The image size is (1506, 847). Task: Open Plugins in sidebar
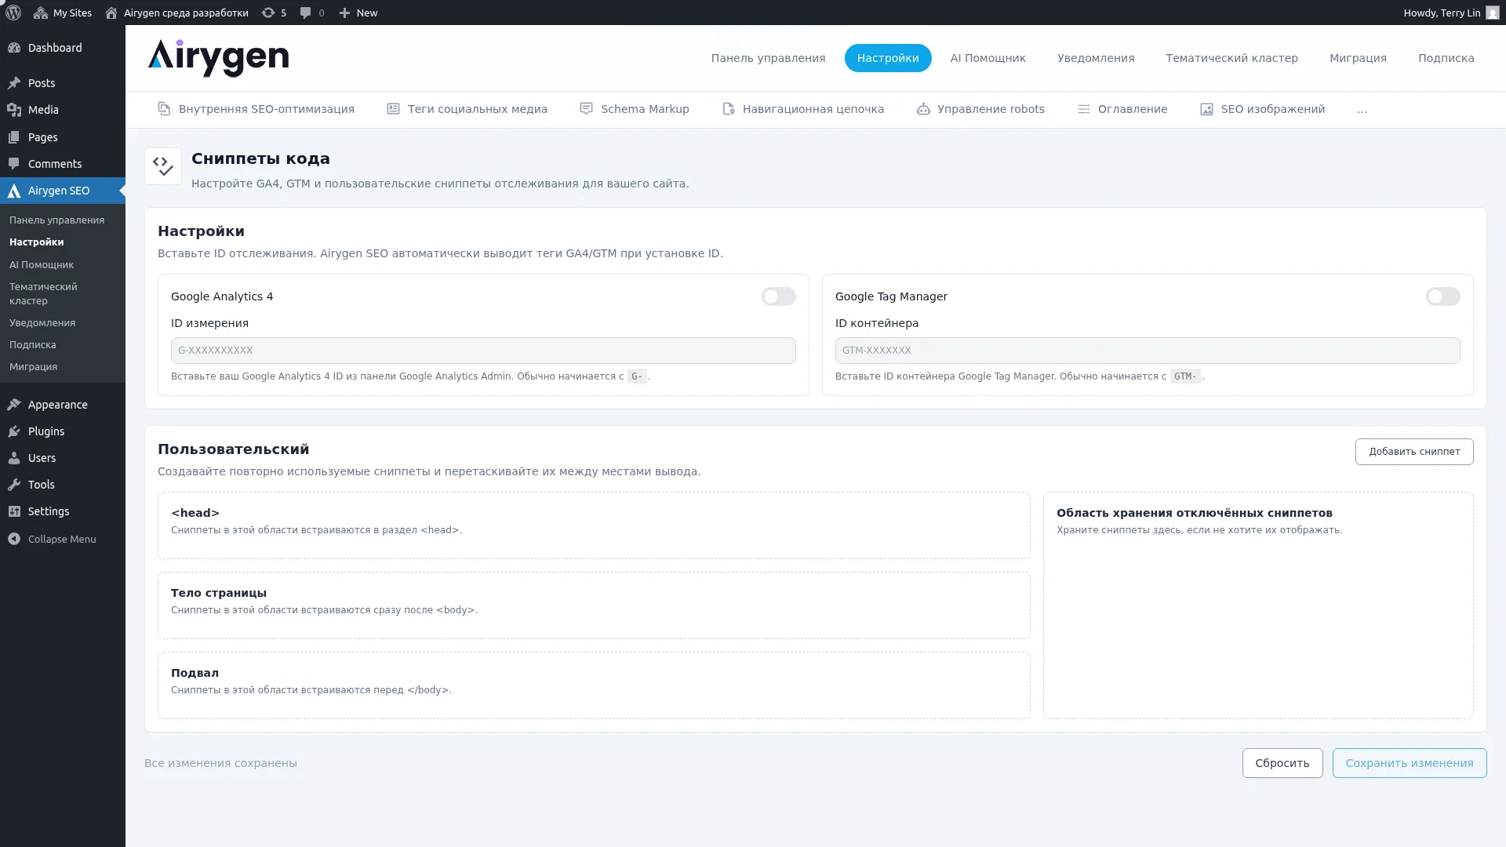63,431
